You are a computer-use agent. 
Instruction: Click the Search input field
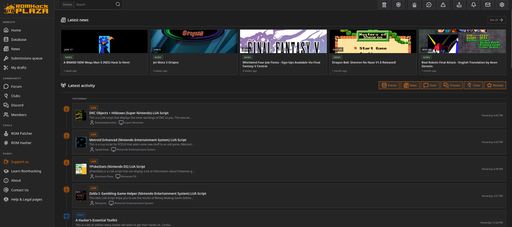[94, 5]
